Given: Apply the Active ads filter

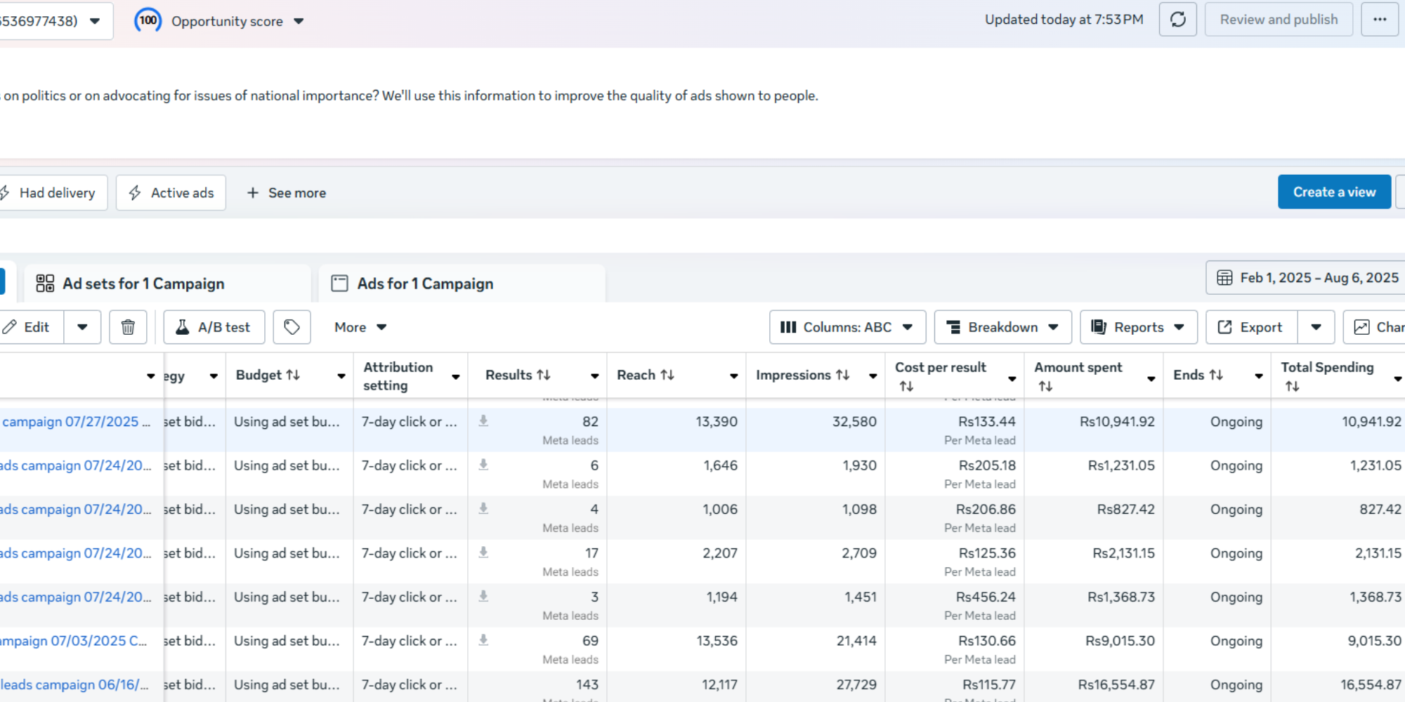Looking at the screenshot, I should pos(171,192).
